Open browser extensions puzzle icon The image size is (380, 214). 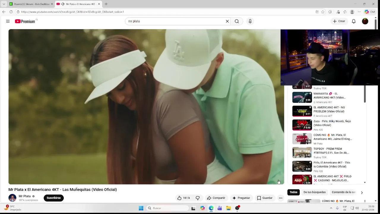(x=330, y=12)
